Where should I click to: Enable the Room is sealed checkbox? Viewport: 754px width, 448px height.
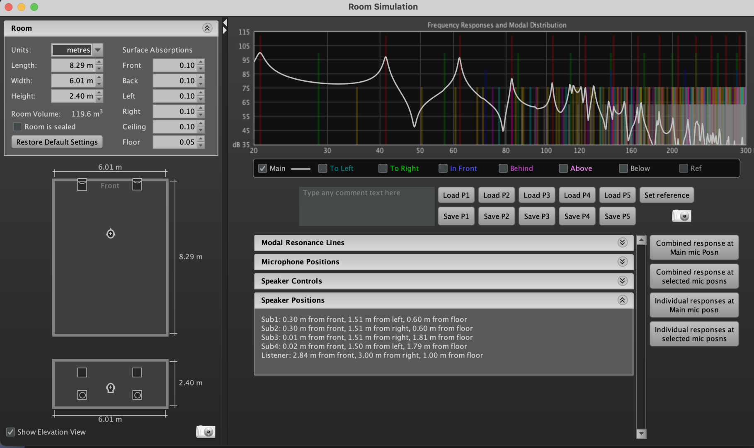click(x=18, y=127)
